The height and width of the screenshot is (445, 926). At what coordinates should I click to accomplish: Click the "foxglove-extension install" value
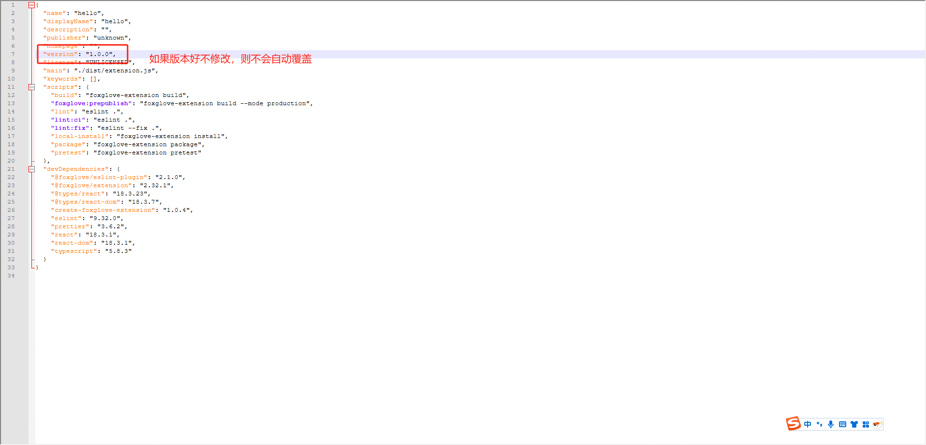pyautogui.click(x=171, y=136)
